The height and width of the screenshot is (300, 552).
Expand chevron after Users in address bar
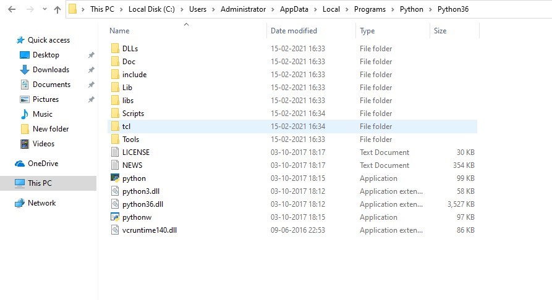pos(213,9)
